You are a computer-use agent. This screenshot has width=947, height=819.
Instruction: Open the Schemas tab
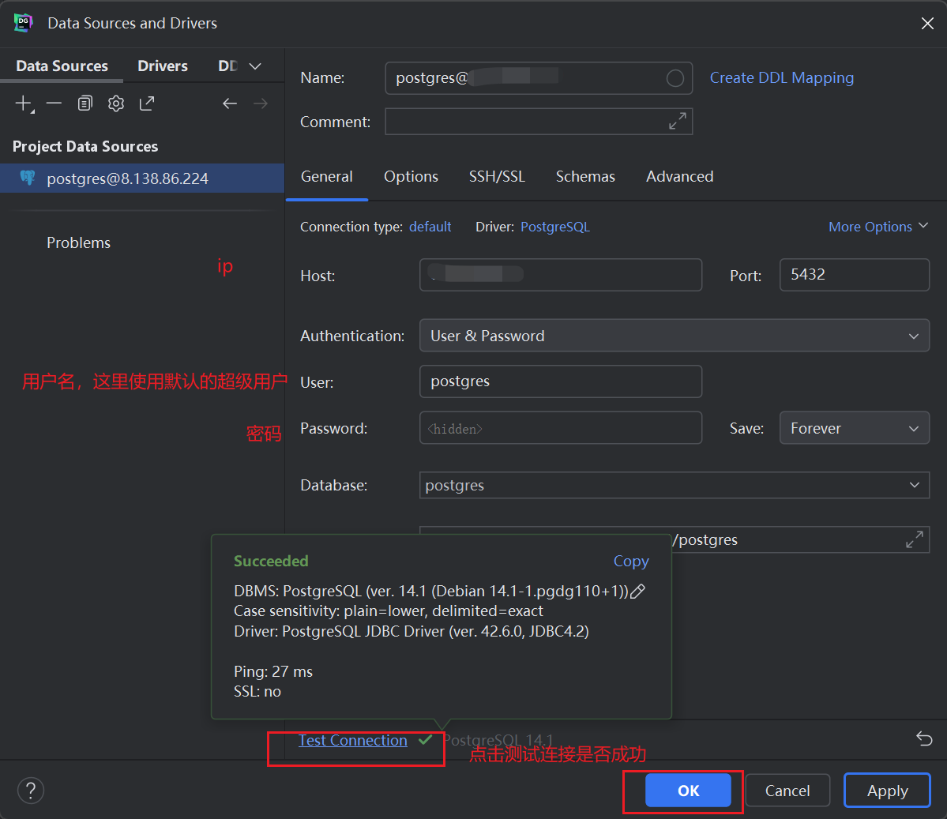(585, 176)
